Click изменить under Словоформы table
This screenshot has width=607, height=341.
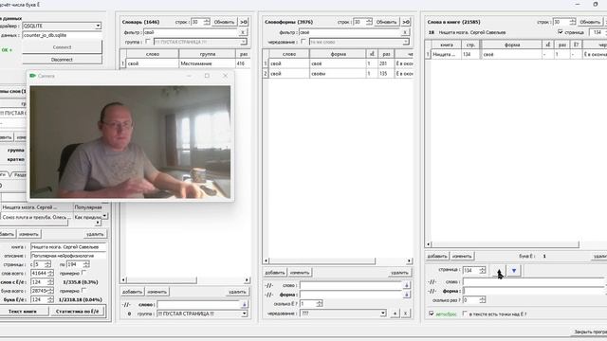pos(300,273)
